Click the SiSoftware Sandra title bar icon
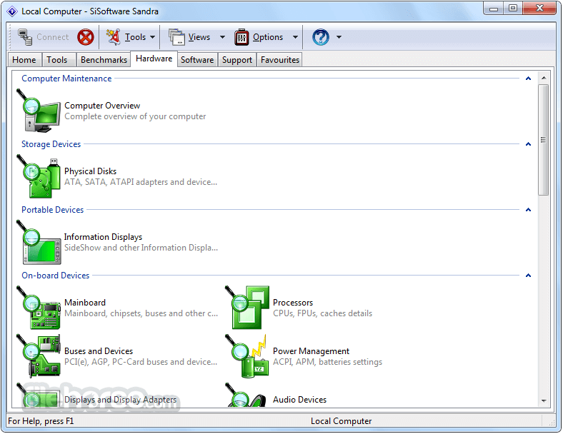The height and width of the screenshot is (434, 563). pos(12,11)
